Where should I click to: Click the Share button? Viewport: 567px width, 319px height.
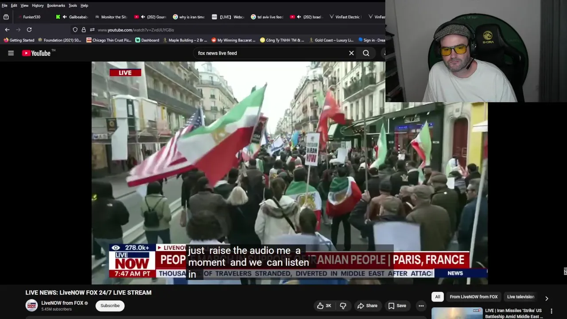[x=367, y=306]
